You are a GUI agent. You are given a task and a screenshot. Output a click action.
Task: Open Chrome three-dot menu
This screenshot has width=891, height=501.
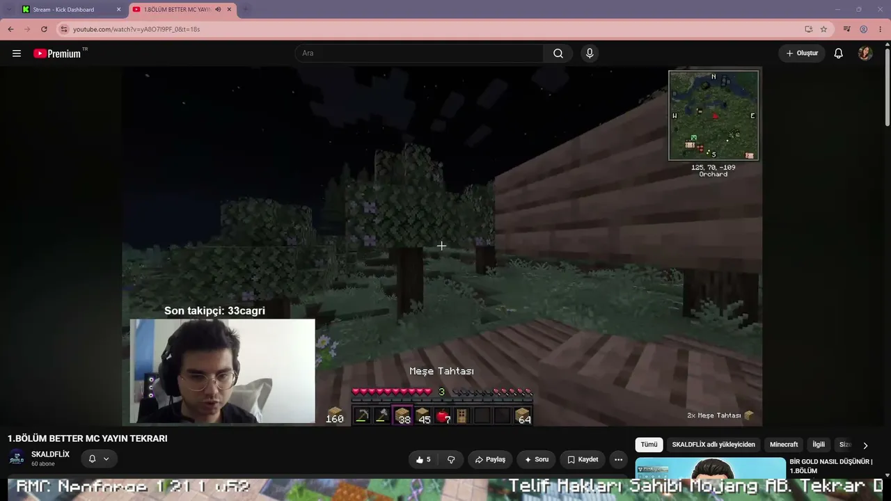point(880,29)
